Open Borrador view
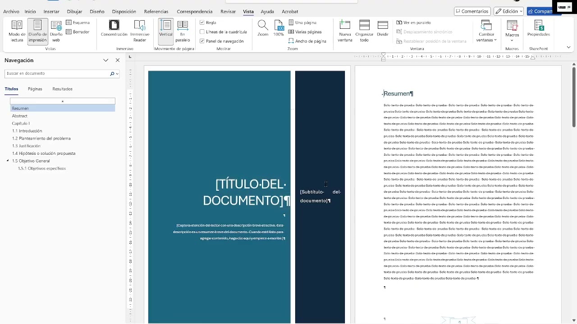Screen dimensions: 577x324 coord(78,32)
